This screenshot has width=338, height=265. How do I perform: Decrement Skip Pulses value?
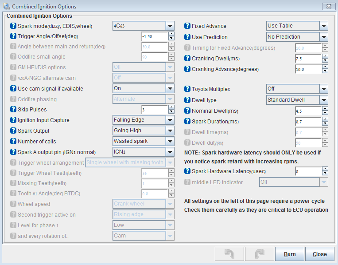[x=171, y=112]
